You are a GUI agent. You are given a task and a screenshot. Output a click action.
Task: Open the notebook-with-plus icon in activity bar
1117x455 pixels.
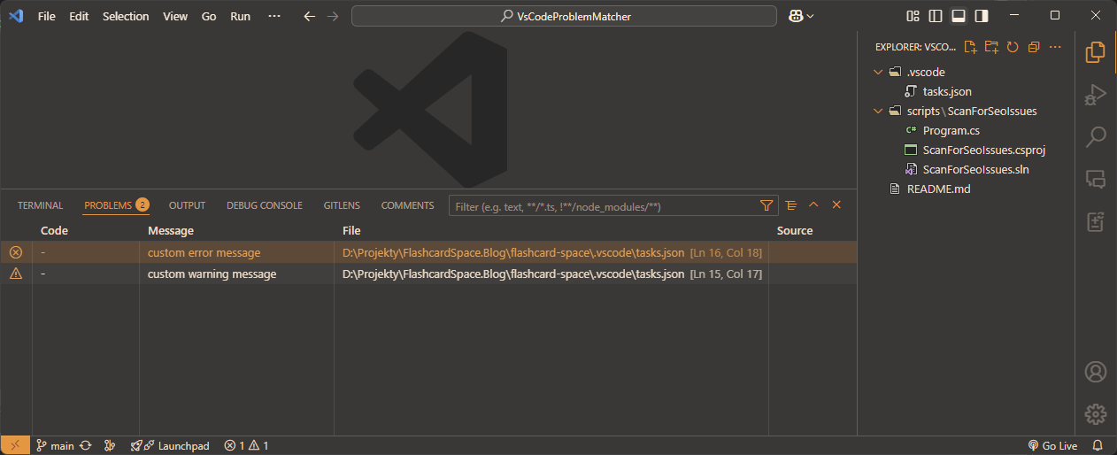pos(1096,221)
